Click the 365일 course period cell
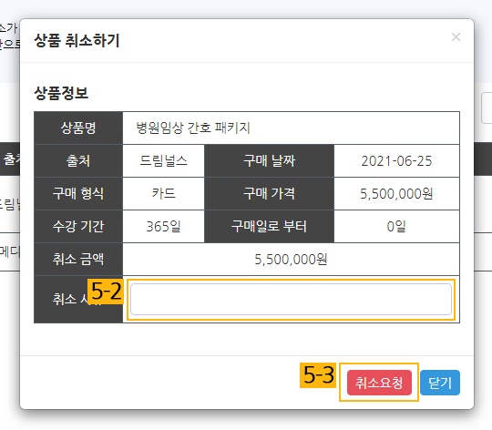 [x=163, y=226]
